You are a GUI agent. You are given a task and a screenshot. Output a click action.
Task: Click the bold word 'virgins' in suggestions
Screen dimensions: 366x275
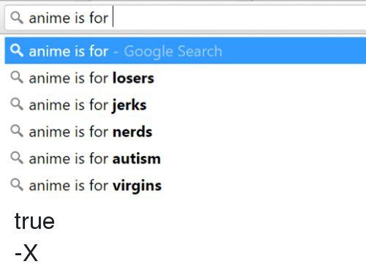click(137, 187)
